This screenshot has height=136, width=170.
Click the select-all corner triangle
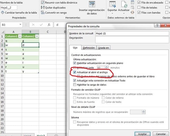(x=3, y=32)
